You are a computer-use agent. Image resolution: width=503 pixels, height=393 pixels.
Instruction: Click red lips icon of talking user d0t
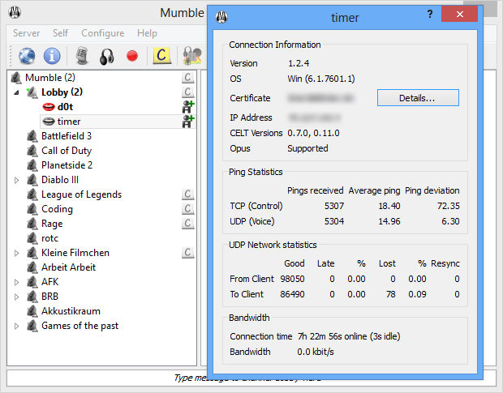pos(49,107)
